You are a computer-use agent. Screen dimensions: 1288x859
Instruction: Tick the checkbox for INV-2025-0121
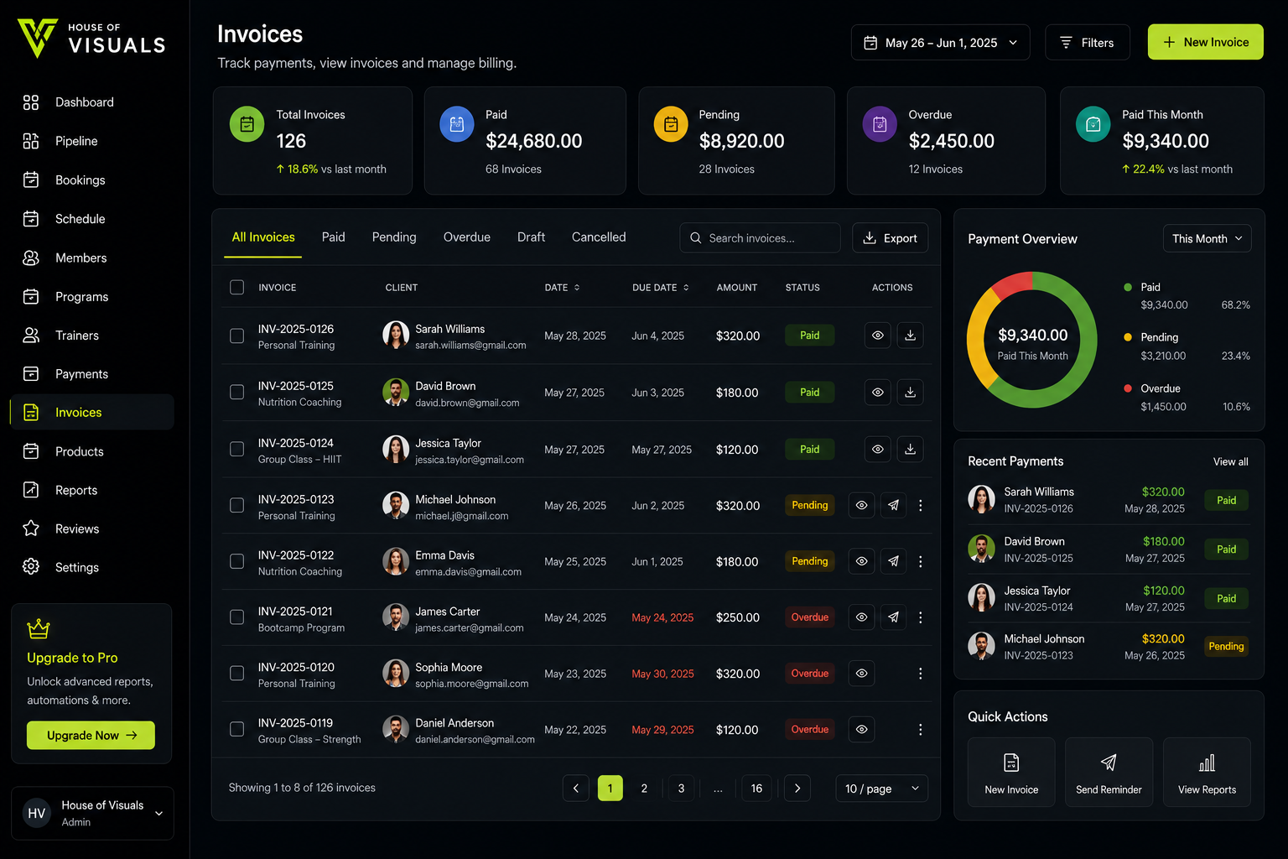(237, 617)
